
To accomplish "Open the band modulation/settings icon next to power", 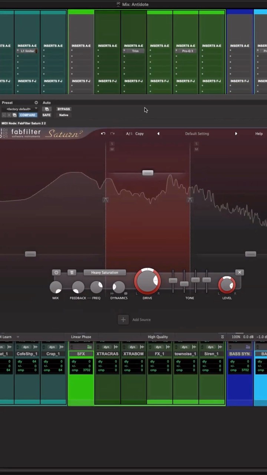I will 72,272.
